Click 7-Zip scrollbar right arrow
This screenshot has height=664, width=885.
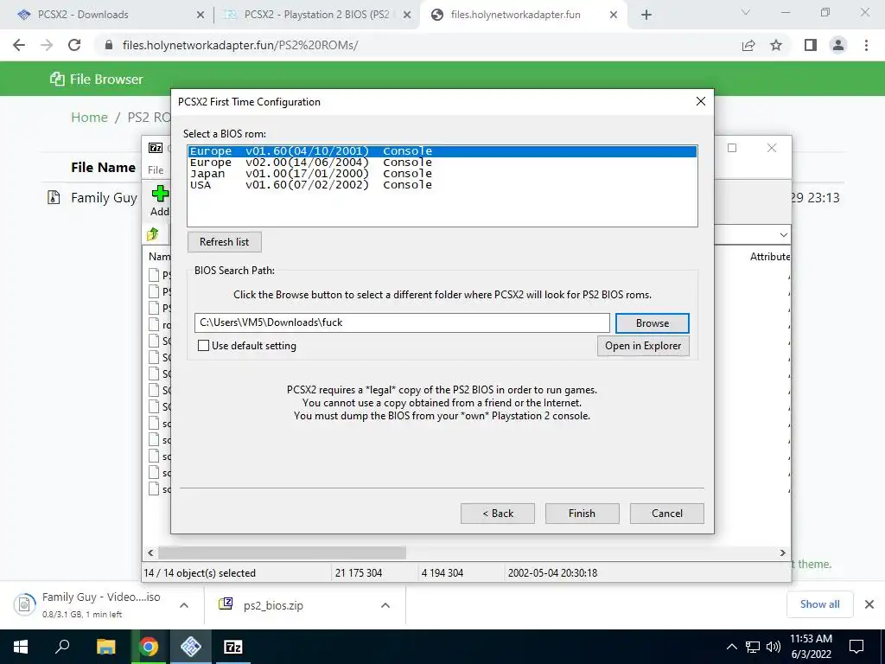pos(783,552)
